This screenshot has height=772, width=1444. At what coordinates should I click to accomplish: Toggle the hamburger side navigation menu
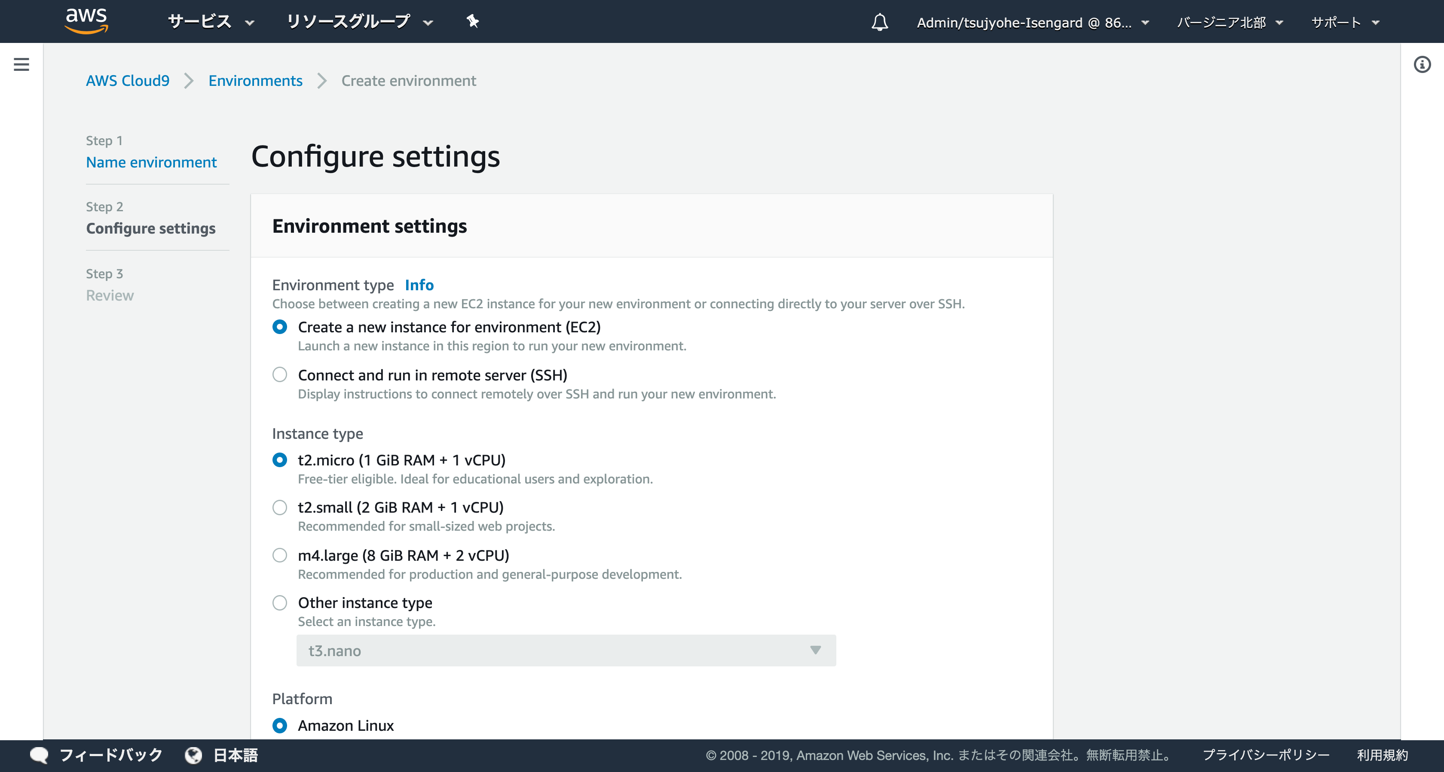[21, 64]
